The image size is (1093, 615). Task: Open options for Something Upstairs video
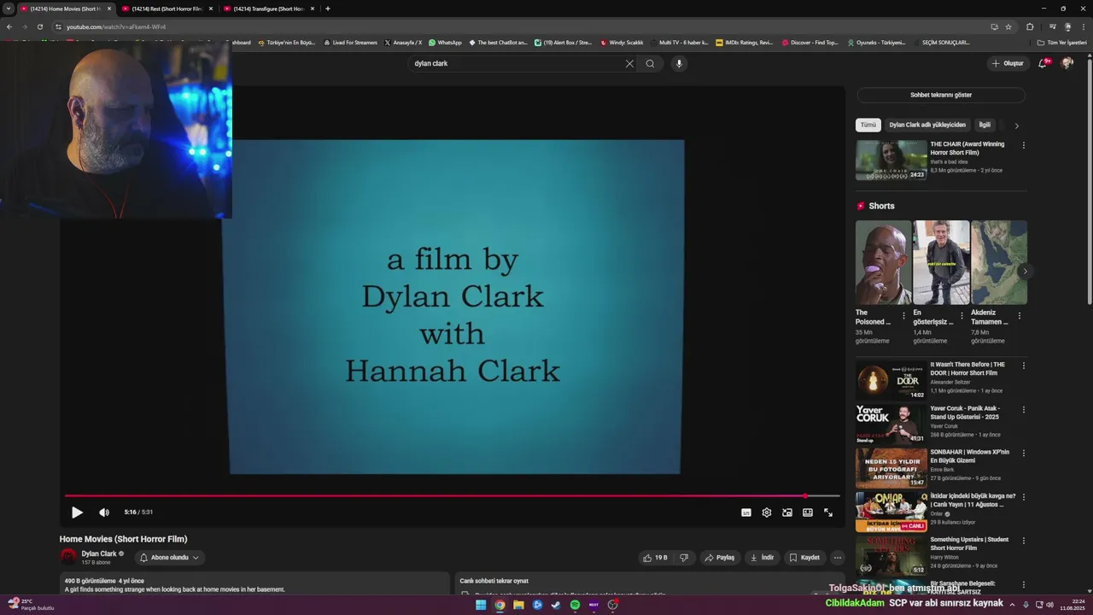click(1024, 541)
